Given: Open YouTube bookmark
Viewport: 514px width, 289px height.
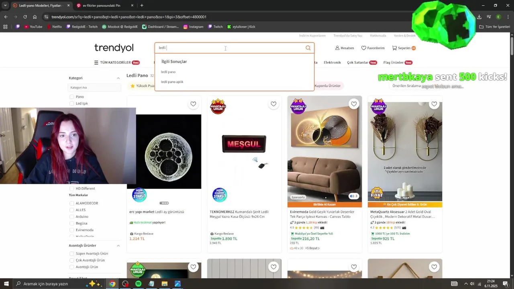Looking at the screenshot, I should click(33, 27).
